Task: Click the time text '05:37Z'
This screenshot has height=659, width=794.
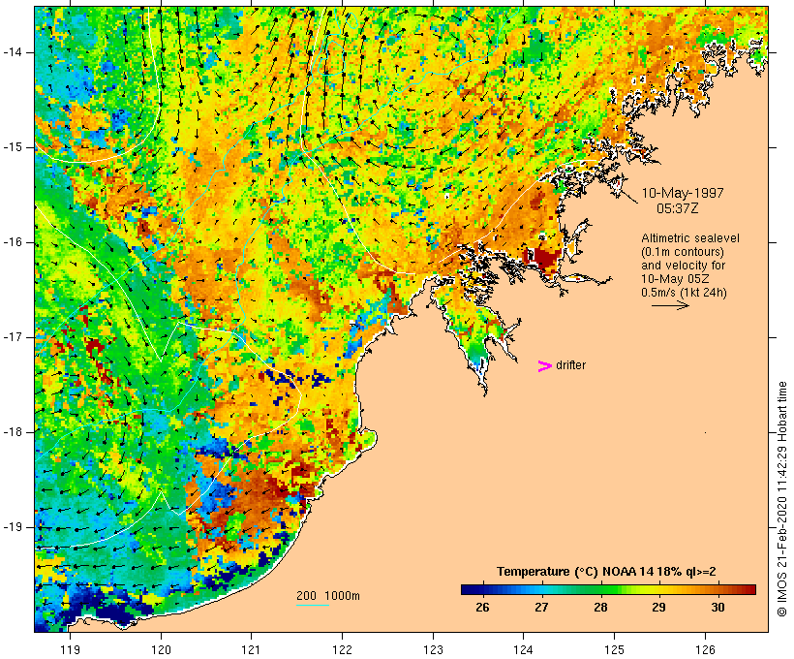Action: pyautogui.click(x=677, y=208)
